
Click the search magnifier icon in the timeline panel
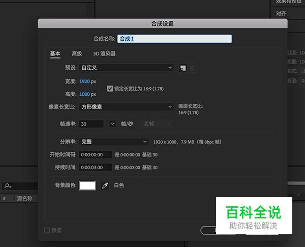click(8, 186)
